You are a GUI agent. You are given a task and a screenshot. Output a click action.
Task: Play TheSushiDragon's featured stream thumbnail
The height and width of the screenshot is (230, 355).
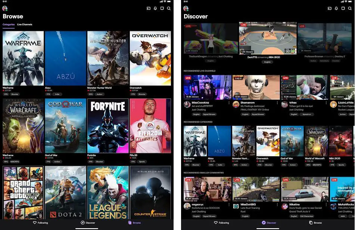[211, 38]
